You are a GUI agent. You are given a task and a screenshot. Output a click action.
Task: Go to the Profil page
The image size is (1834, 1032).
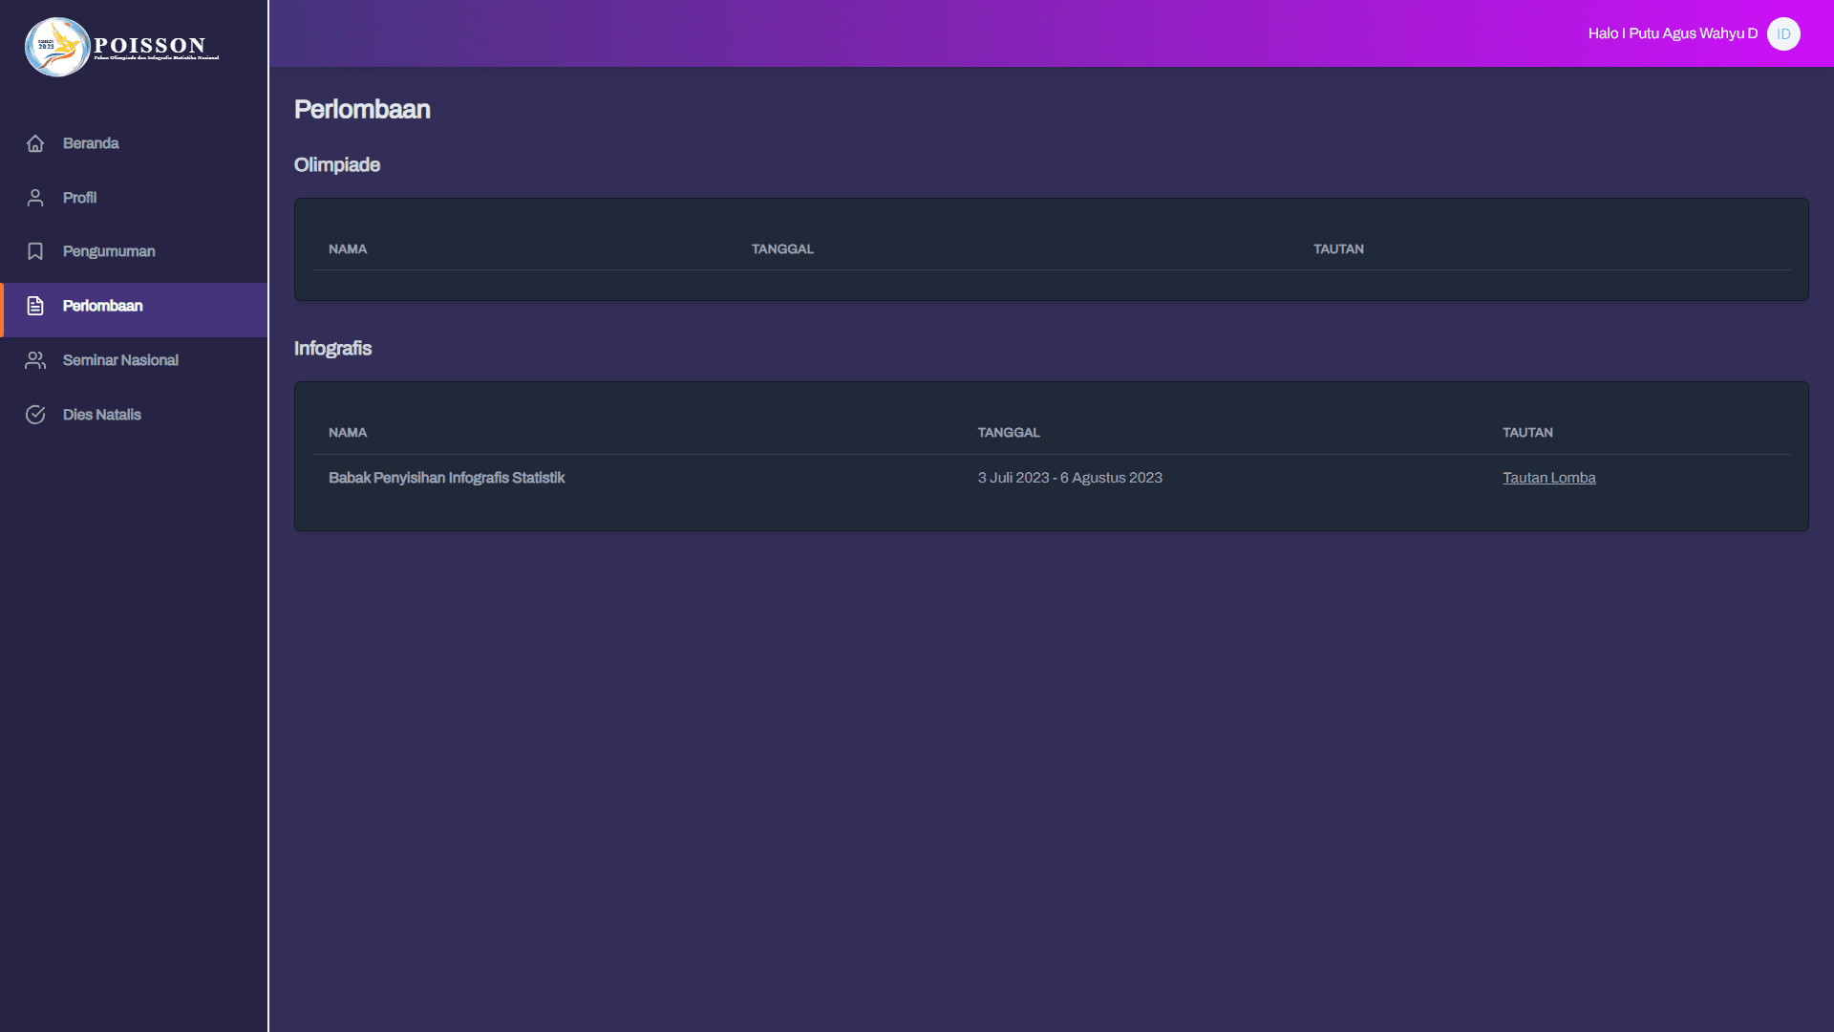tap(79, 198)
